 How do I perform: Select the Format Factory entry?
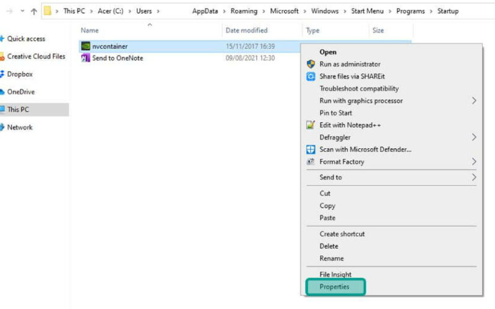[x=342, y=162]
